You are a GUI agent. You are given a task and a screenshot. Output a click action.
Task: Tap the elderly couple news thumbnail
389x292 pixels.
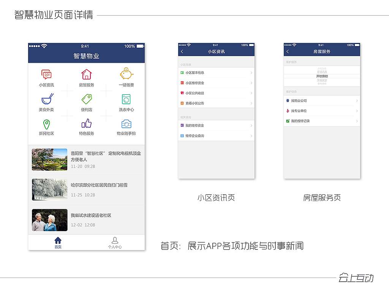pos(49,219)
